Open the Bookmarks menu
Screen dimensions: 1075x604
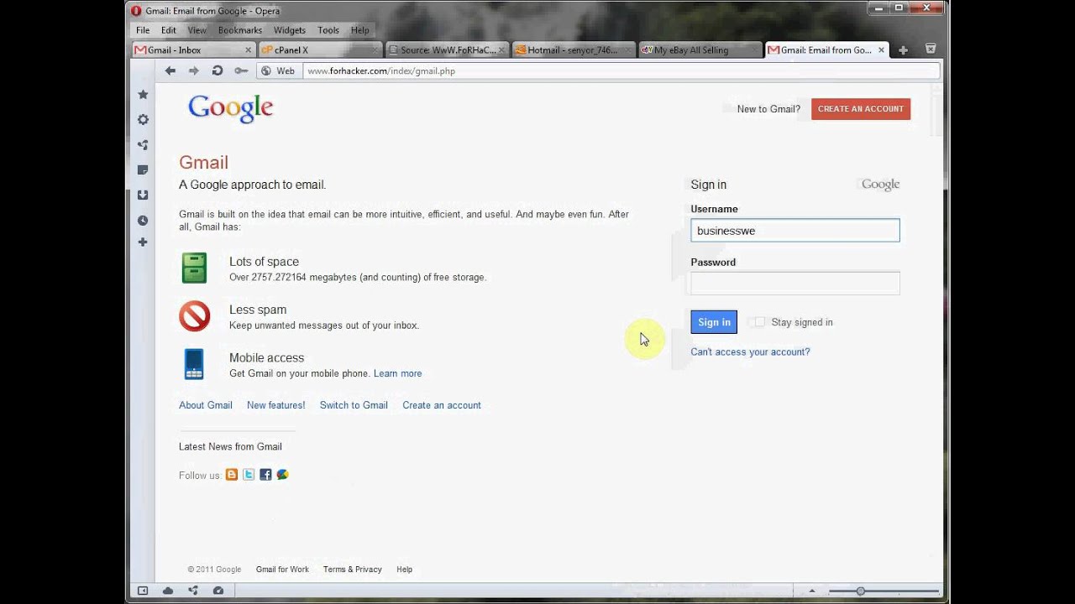tap(240, 30)
